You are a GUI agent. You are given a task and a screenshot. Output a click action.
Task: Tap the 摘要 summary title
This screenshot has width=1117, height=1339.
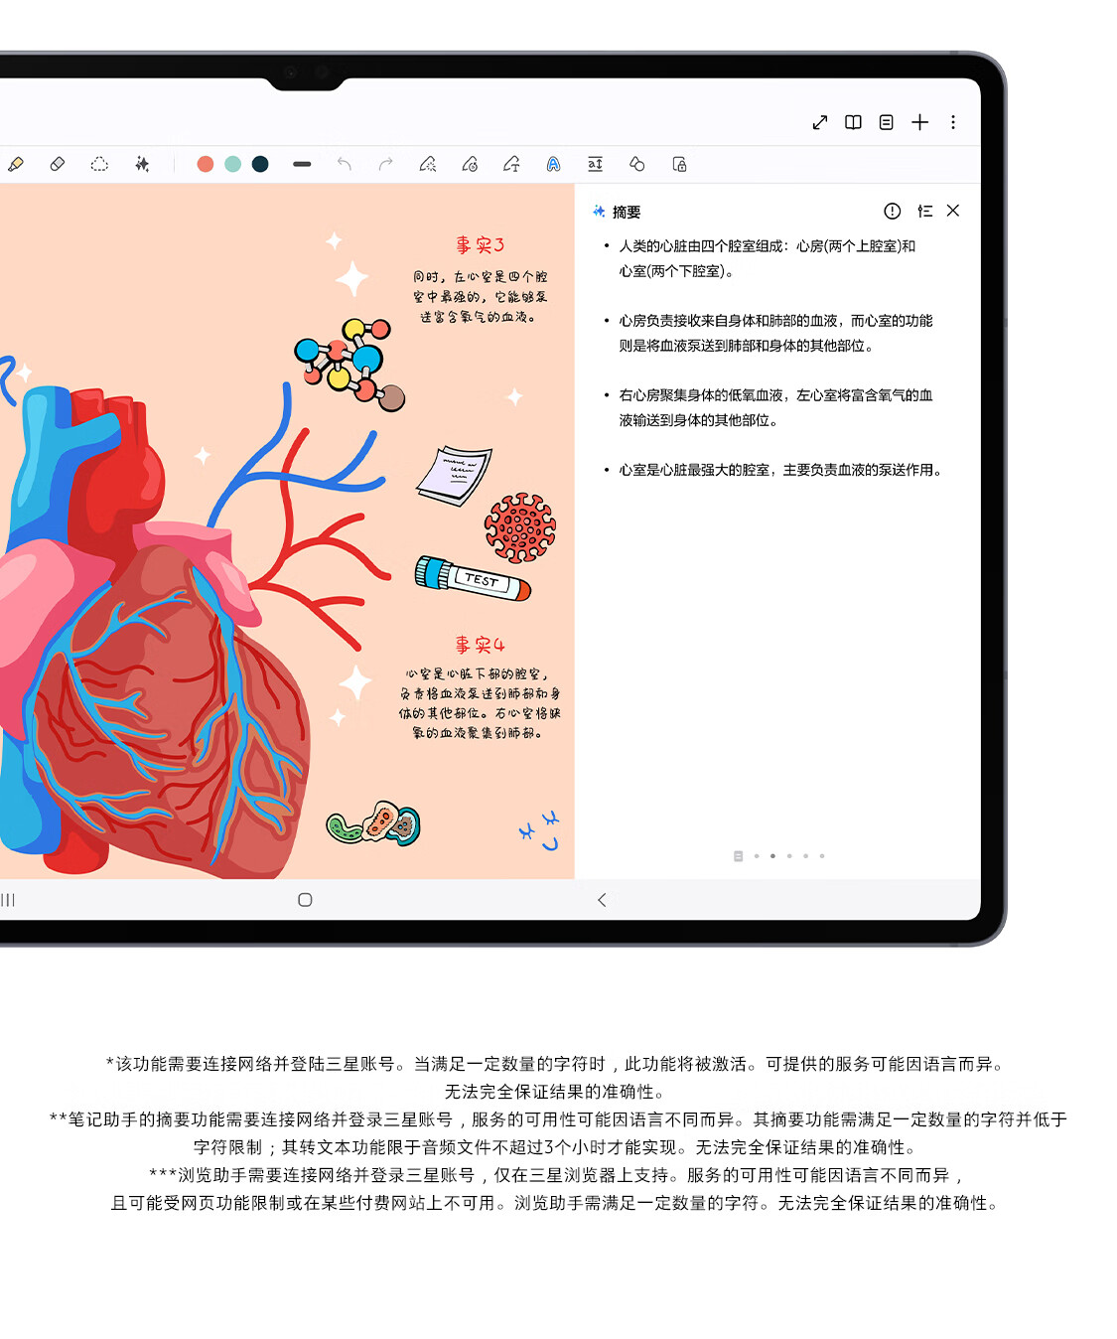click(627, 212)
